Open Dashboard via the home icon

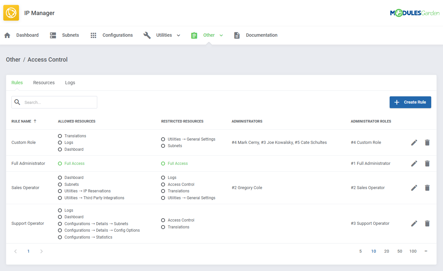7,35
